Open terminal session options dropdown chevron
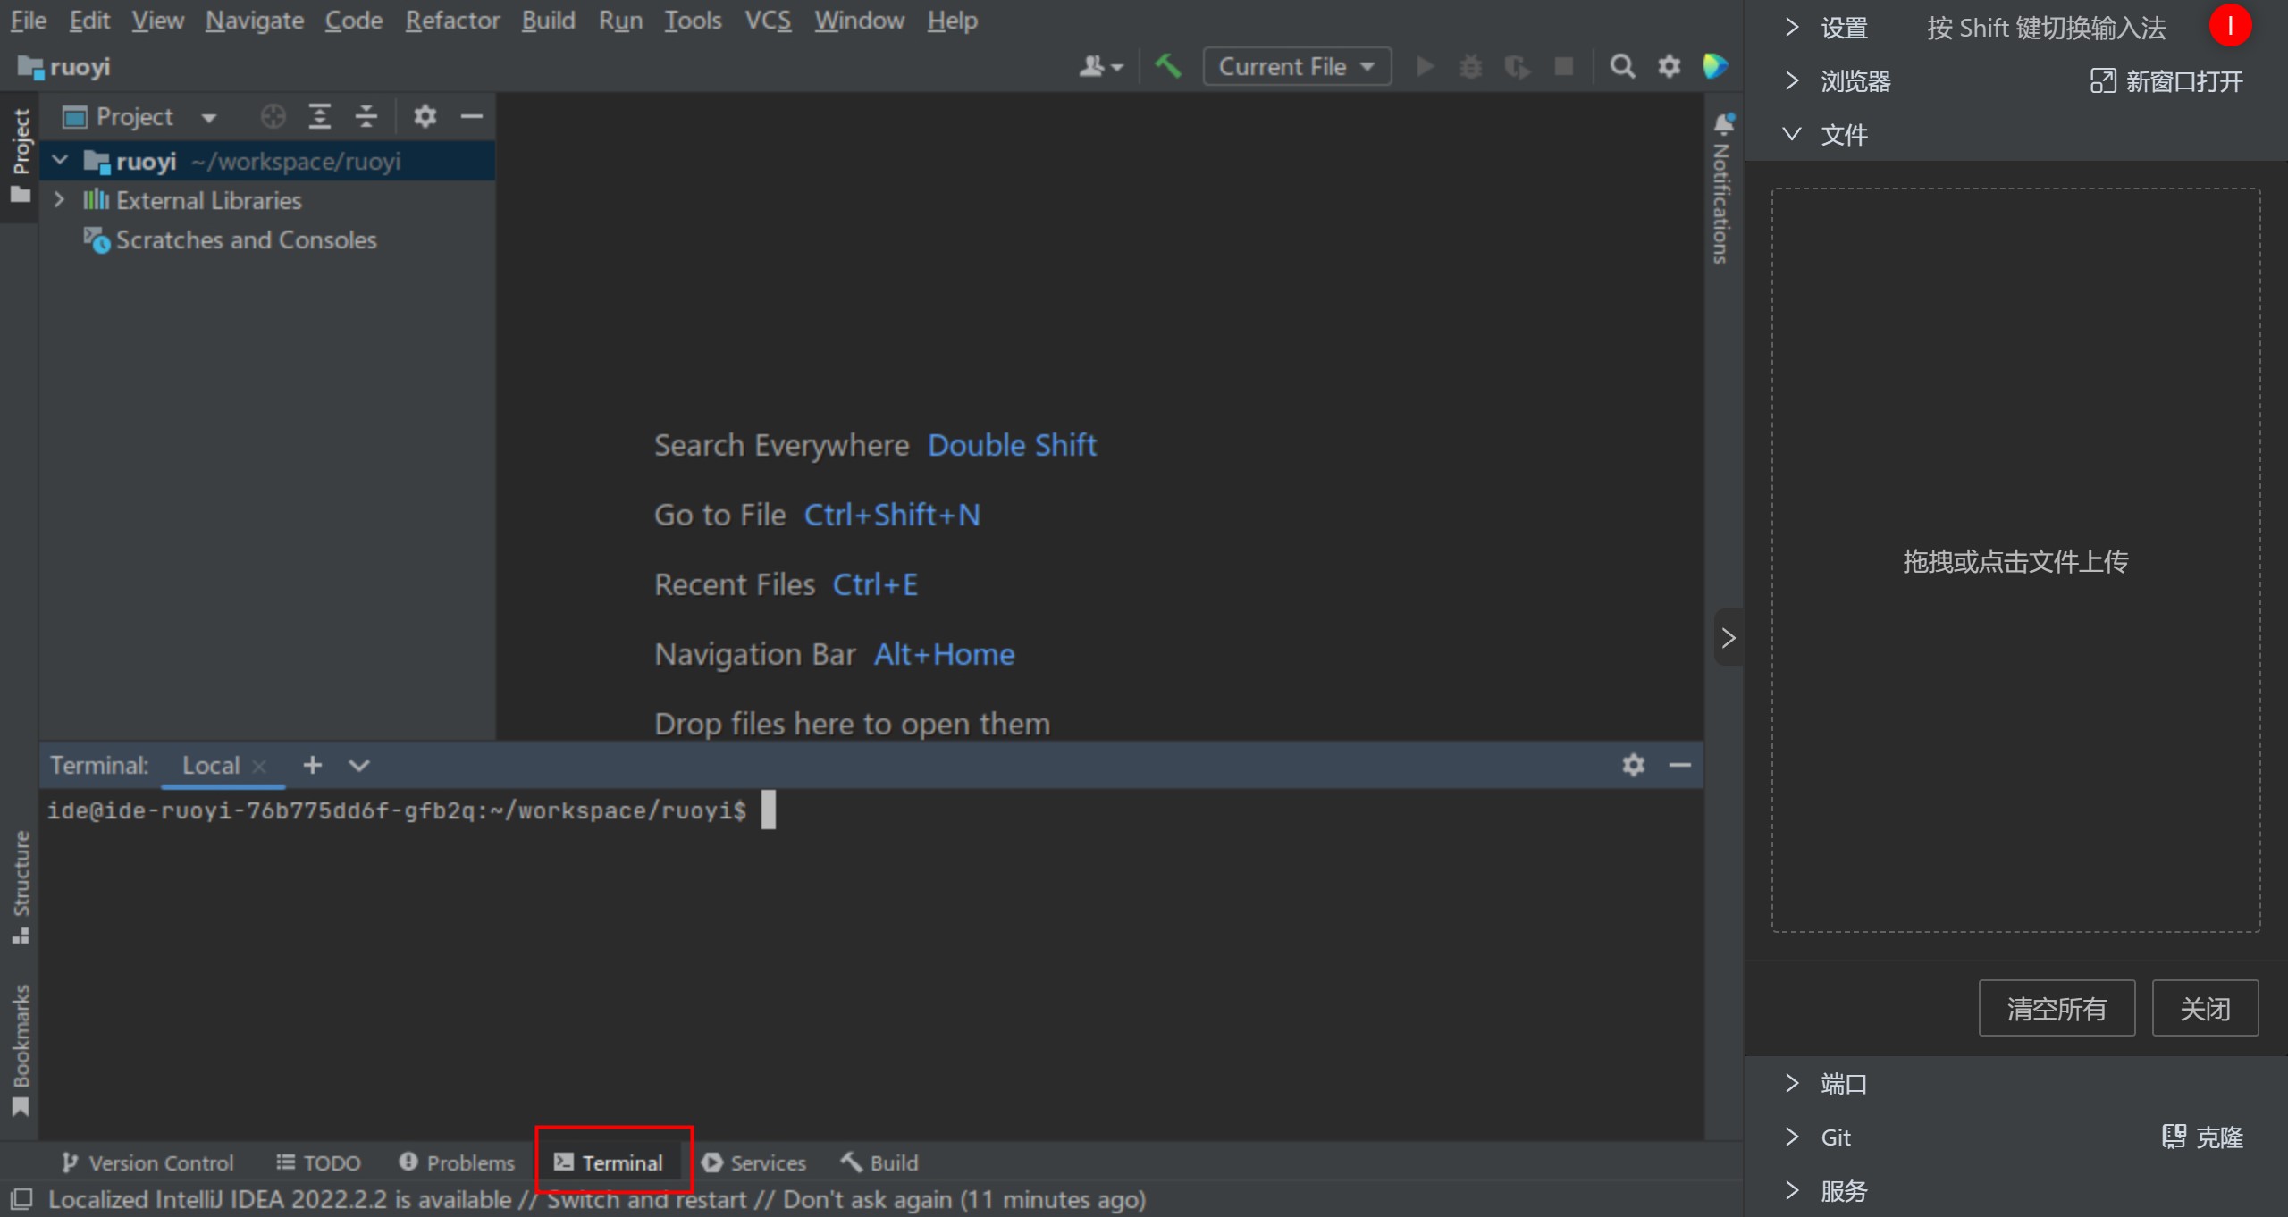The height and width of the screenshot is (1217, 2288). pos(358,765)
